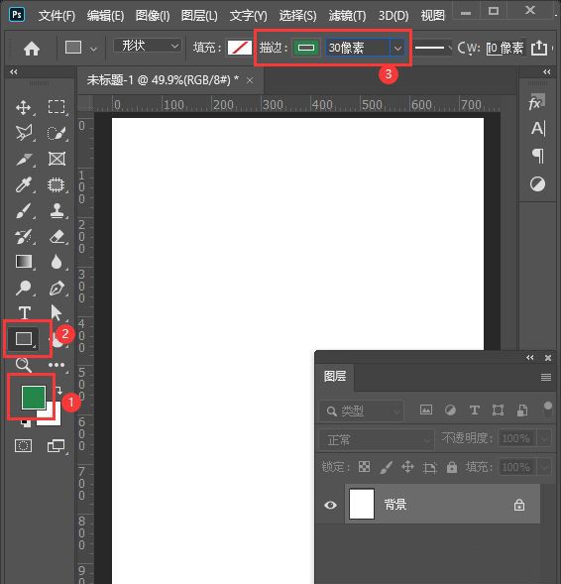
Task: Select the Zoom tool
Action: tap(24, 365)
